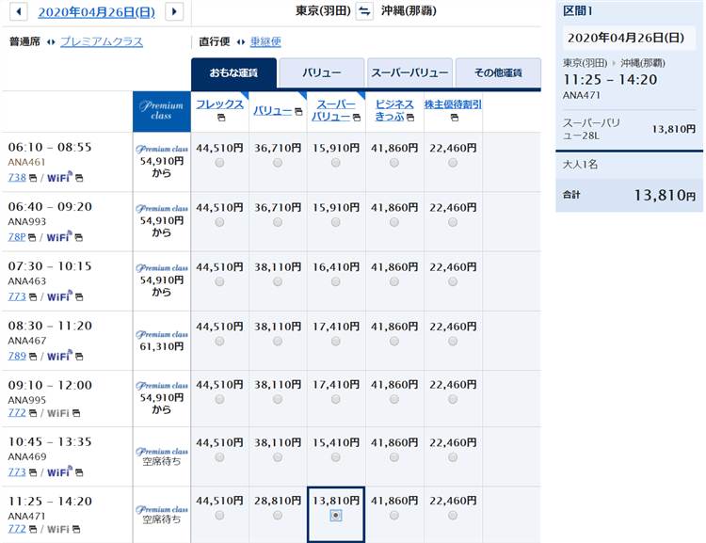
Task: Select 28,810円 バリュー fare for ANA471
Action: point(278,516)
